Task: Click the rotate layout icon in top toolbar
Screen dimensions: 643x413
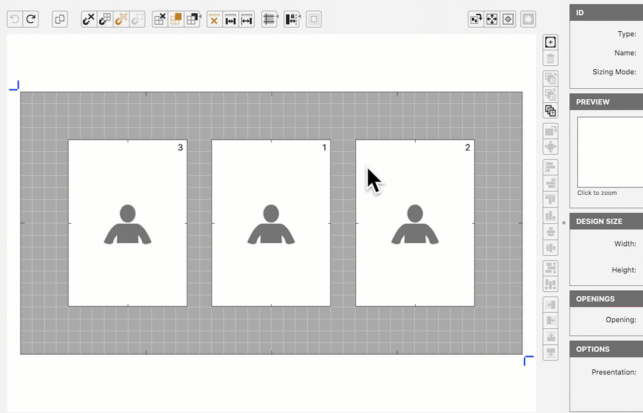Action: 476,20
